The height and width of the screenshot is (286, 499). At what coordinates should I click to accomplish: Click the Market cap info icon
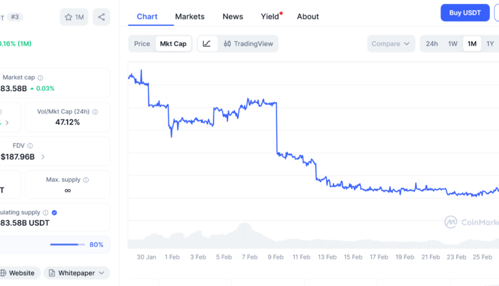pos(41,78)
